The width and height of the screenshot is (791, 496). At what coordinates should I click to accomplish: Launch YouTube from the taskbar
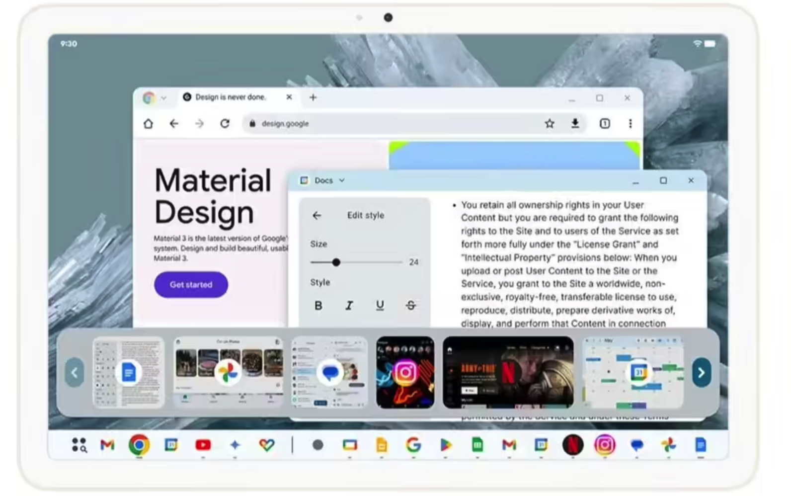point(203,445)
